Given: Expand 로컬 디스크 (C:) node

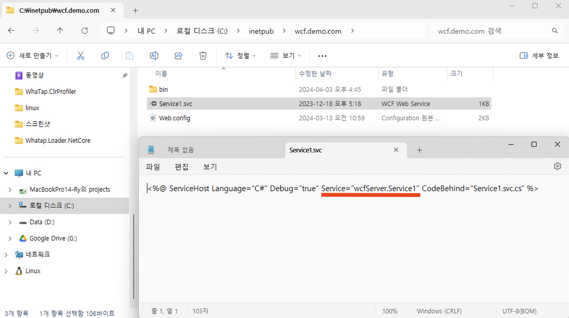Looking at the screenshot, I should pyautogui.click(x=10, y=206).
